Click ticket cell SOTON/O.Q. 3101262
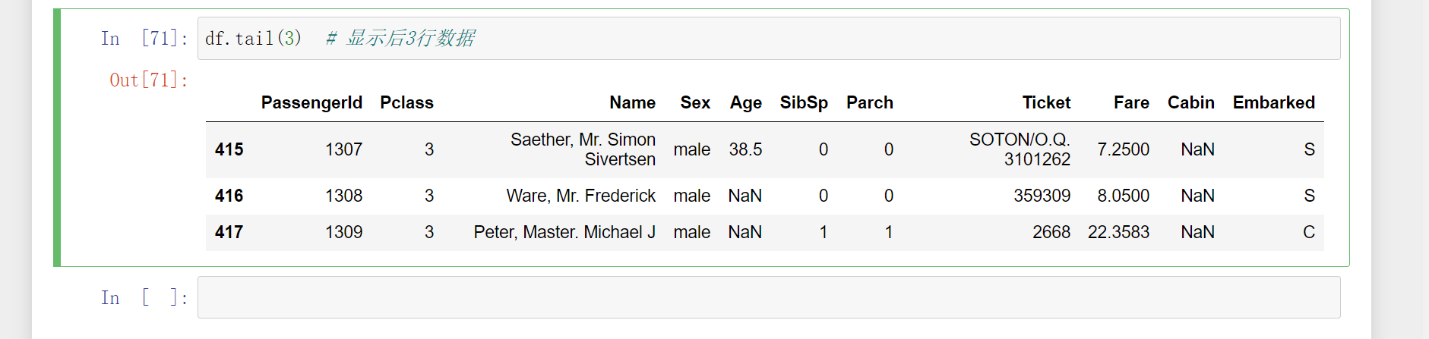The height and width of the screenshot is (339, 1429). pos(1020,149)
